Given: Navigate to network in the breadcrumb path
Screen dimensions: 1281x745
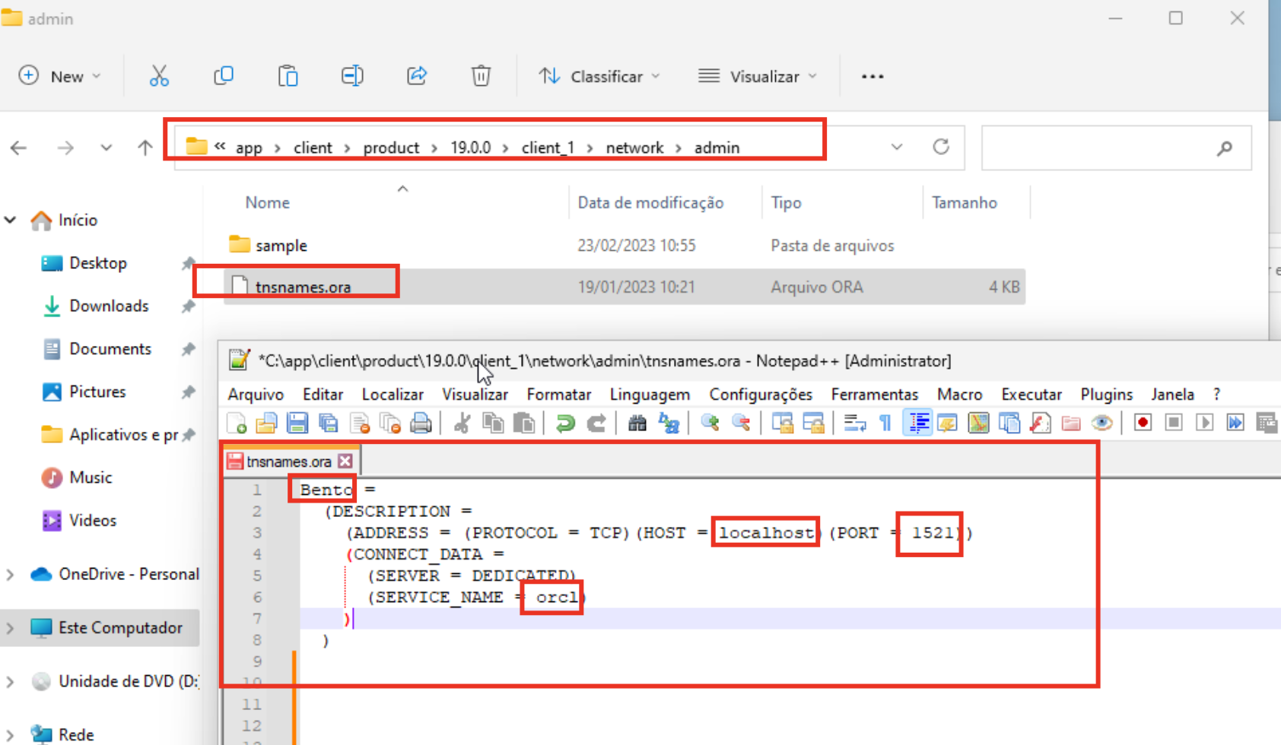Looking at the screenshot, I should tap(635, 147).
